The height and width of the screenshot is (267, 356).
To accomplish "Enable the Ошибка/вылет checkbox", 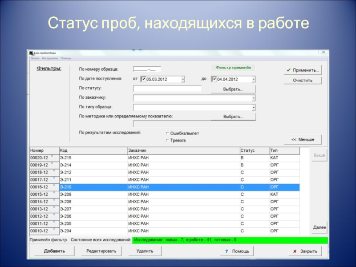I will [x=167, y=133].
